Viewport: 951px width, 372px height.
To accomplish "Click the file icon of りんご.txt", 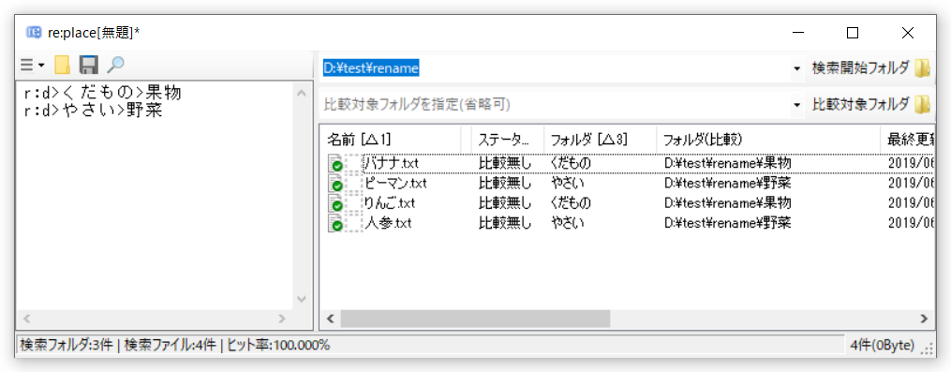I will pos(334,203).
